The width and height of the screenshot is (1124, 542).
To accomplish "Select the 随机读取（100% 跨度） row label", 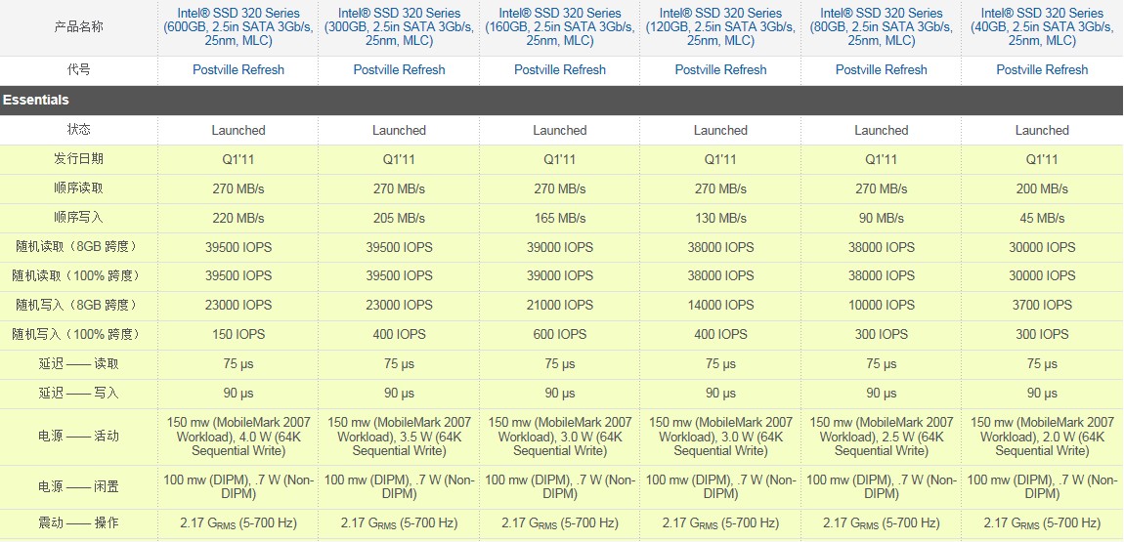I will 76,275.
